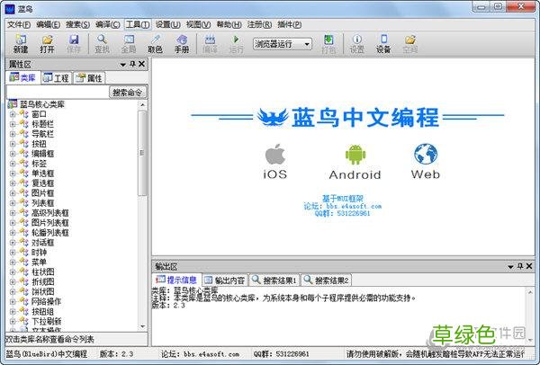Click the 设备 (Device) toolbar icon
540x365 pixels.
click(x=383, y=44)
